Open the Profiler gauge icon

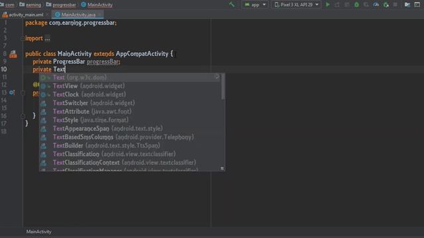(376, 5)
